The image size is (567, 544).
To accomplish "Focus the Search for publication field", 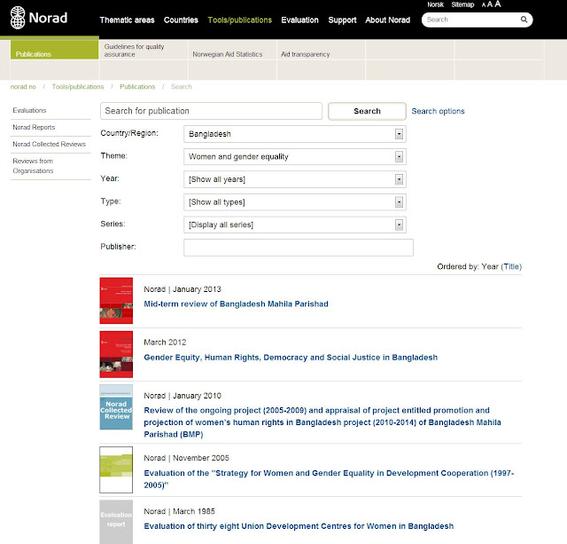I will (x=211, y=111).
